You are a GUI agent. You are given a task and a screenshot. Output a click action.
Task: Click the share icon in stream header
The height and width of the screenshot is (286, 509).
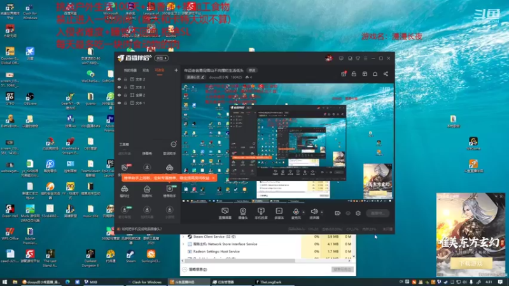pos(386,74)
